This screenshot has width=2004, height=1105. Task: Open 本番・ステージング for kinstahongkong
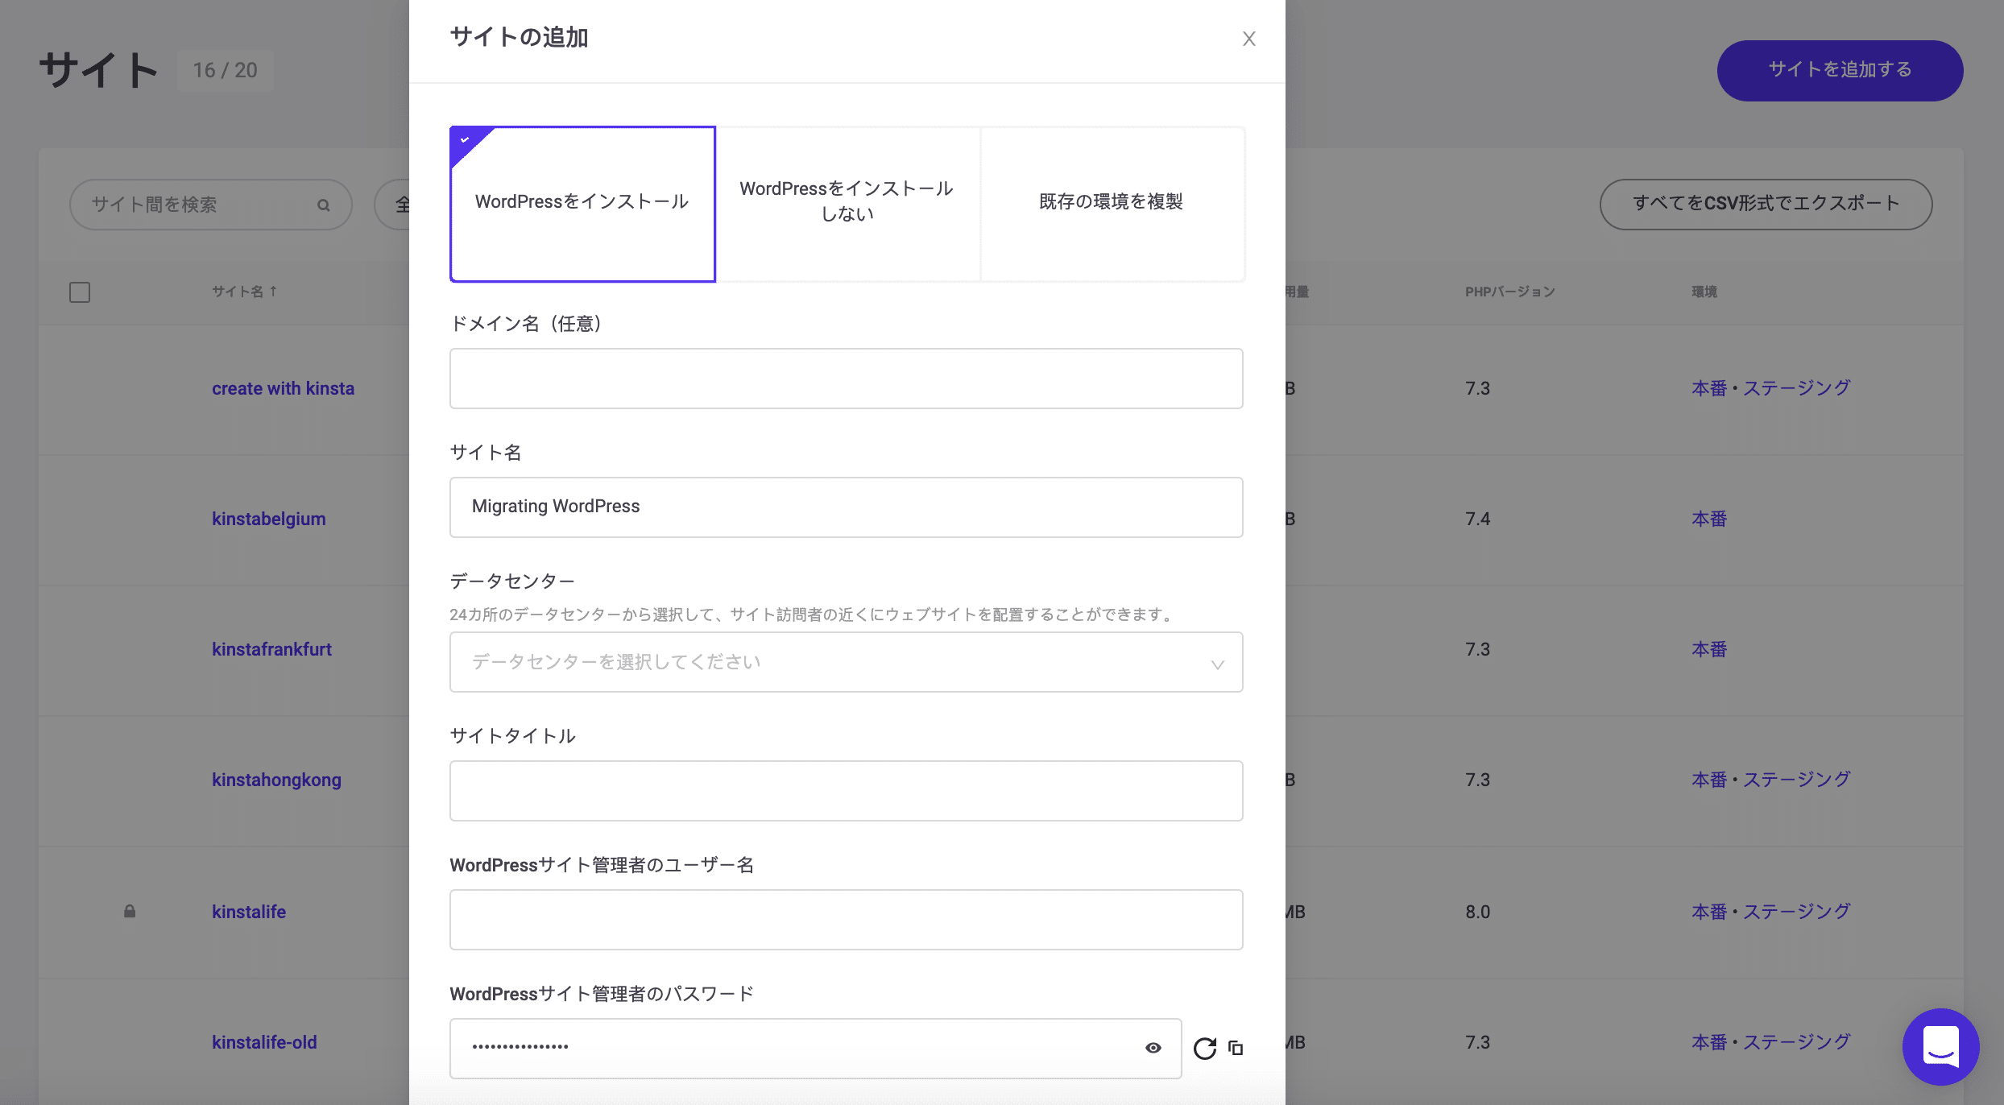[x=1770, y=780]
